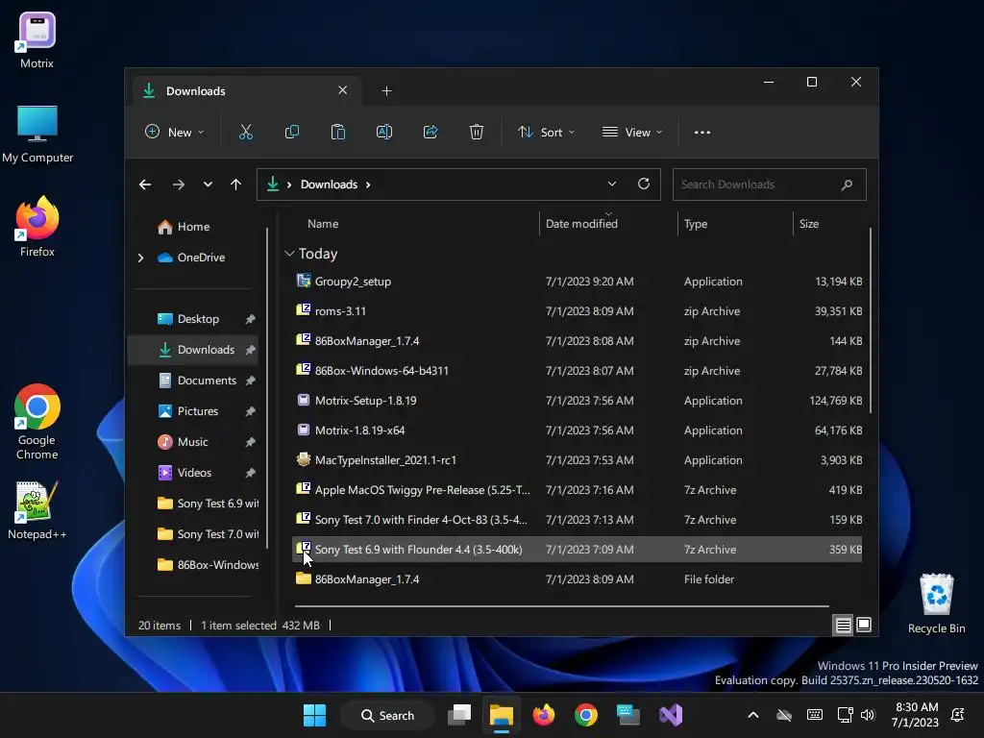Viewport: 984px width, 738px height.
Task: Click the horizontal scrollbar under file list
Action: point(561,606)
